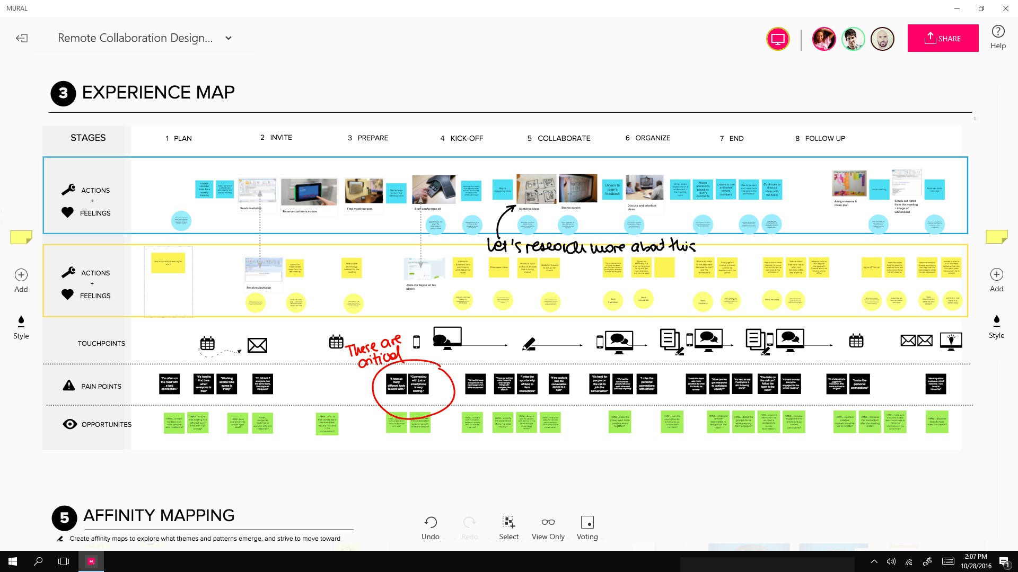Pick the left yellow sticky note swatch
The image size is (1018, 572).
point(21,237)
